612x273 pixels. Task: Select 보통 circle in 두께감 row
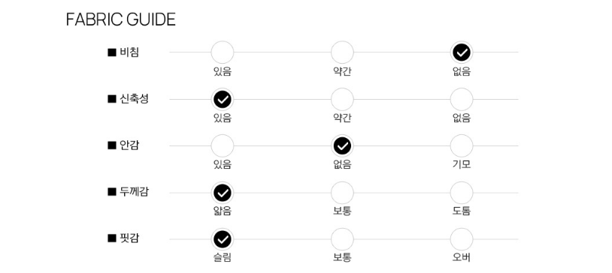[342, 193]
